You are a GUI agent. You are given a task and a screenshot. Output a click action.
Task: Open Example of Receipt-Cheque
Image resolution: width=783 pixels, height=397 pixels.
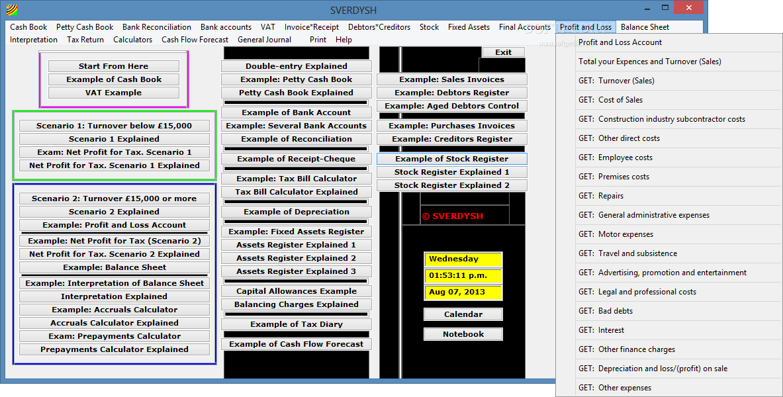pos(297,159)
